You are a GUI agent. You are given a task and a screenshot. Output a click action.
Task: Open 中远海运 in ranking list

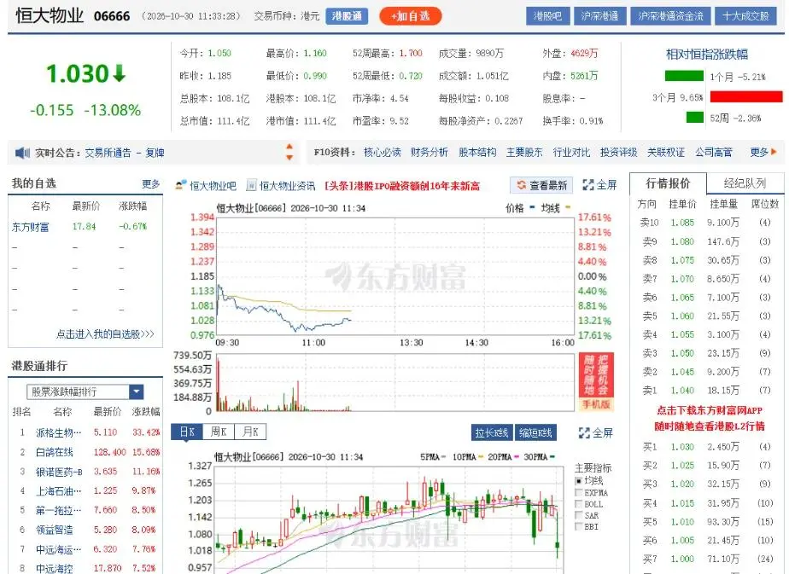point(58,549)
